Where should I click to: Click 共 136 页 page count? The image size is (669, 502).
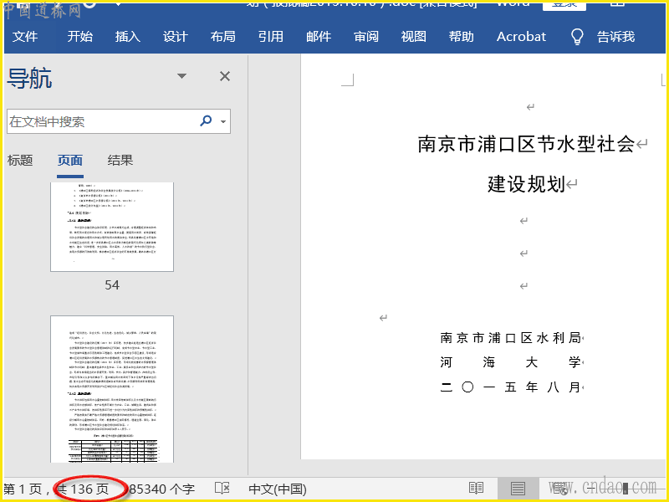[x=83, y=489]
